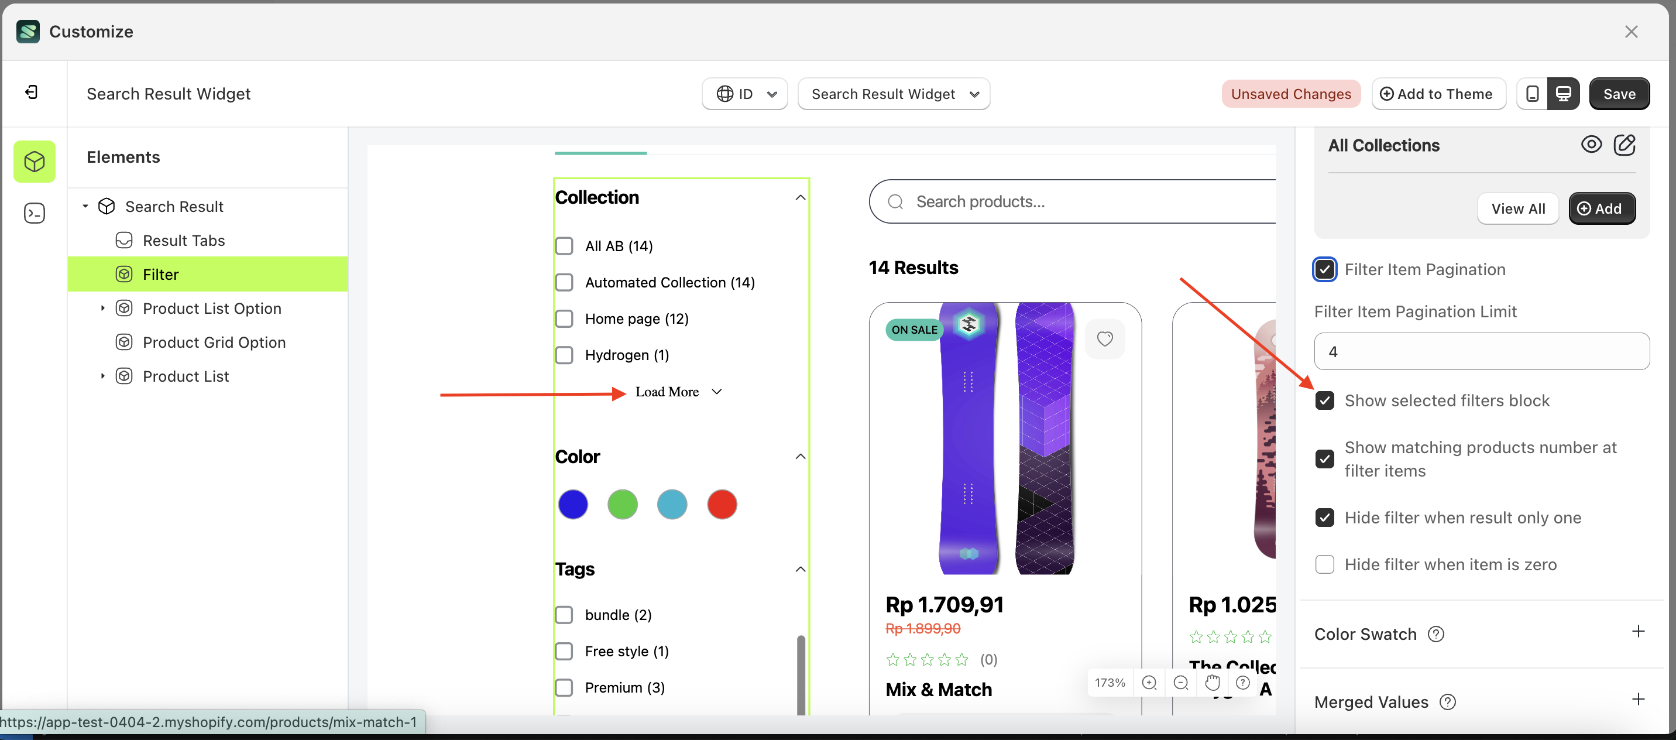Click the Save button
1676x740 pixels.
1618,94
